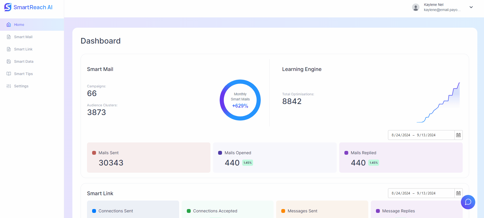Click the Smart Link date range field
The image size is (484, 218).
click(x=421, y=193)
